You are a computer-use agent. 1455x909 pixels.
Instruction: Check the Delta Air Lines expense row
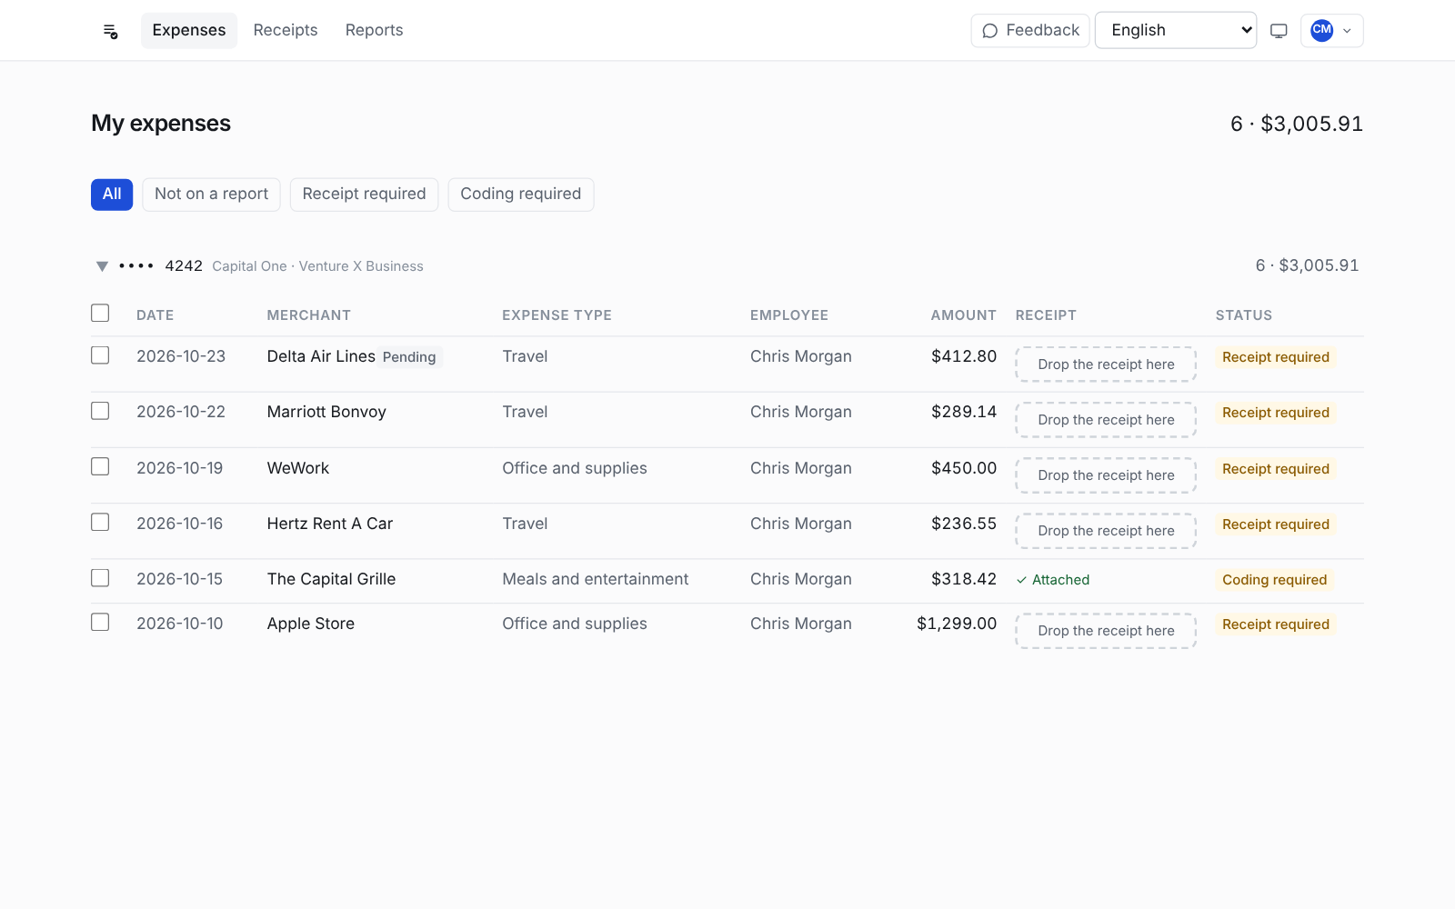click(x=100, y=355)
